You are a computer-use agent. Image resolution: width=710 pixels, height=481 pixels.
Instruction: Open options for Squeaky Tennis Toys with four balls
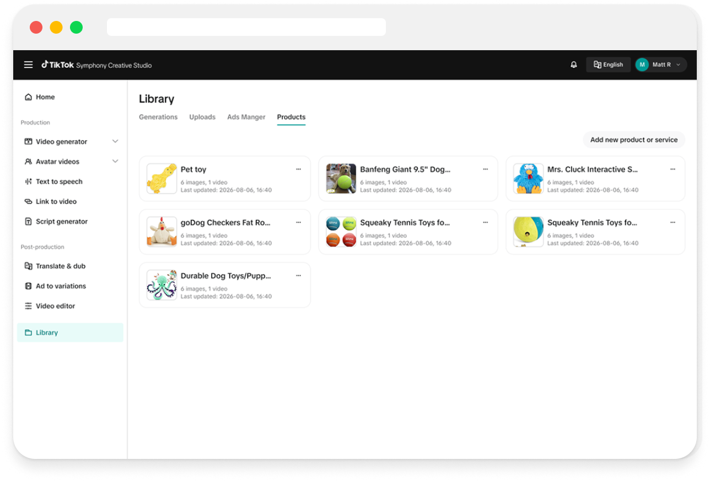pos(486,223)
